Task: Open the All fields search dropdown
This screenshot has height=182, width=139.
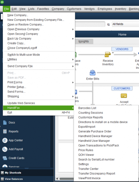Action: 125,24
